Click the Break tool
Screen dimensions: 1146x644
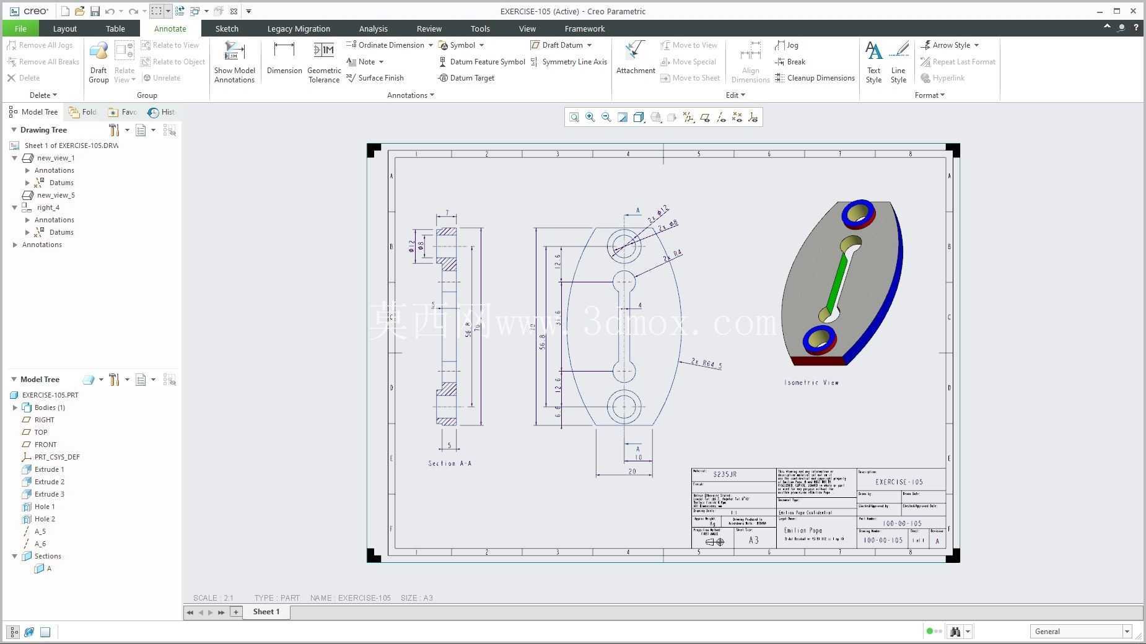[x=790, y=62]
